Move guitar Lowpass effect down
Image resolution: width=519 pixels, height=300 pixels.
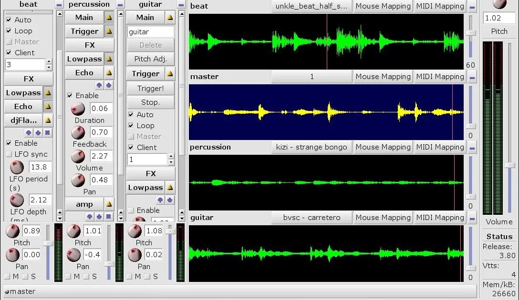tap(170, 200)
